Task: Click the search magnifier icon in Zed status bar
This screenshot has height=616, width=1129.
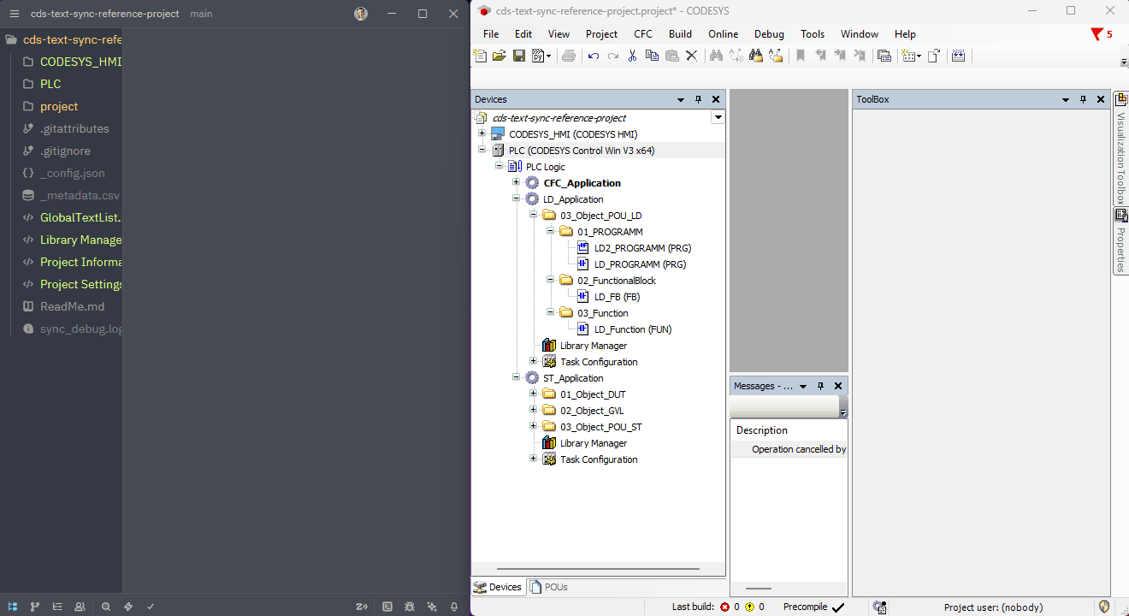Action: pyautogui.click(x=106, y=607)
